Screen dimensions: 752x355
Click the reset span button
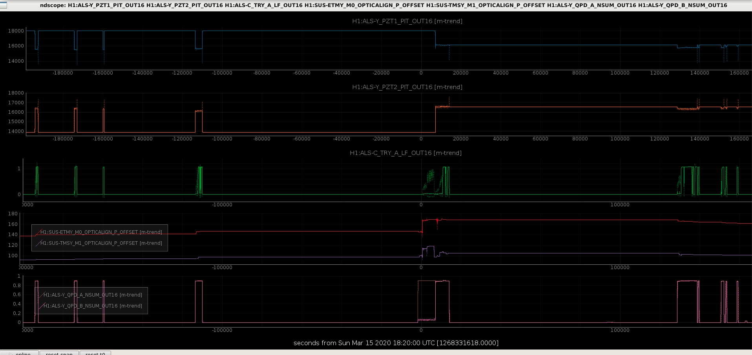tap(59, 353)
